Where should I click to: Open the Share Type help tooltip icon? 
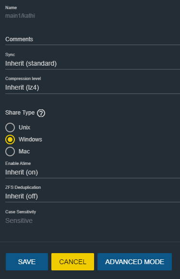coord(41,113)
